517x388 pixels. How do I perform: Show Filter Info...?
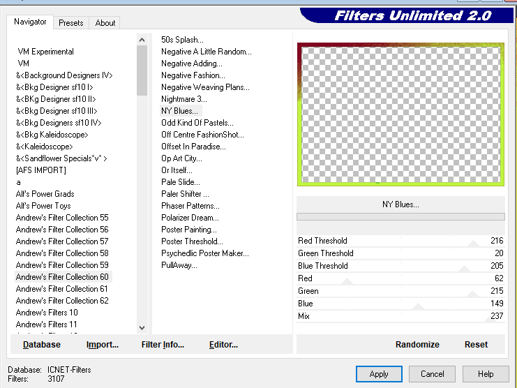point(163,345)
